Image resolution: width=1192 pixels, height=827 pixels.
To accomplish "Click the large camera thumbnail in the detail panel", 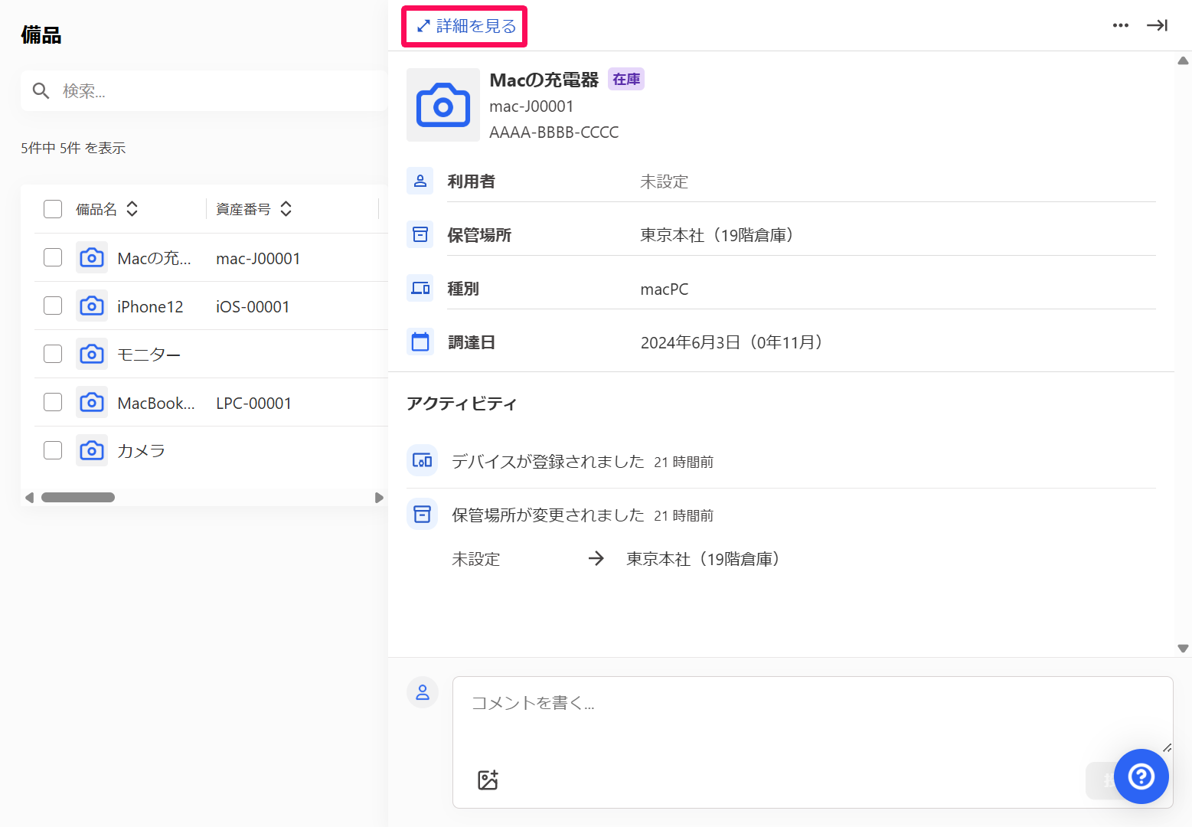I will click(443, 105).
